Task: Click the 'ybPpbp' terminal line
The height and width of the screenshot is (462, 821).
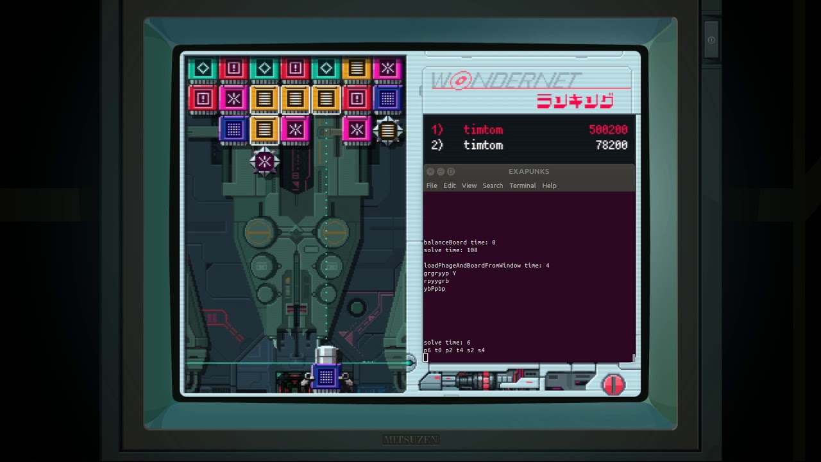Action: (435, 289)
